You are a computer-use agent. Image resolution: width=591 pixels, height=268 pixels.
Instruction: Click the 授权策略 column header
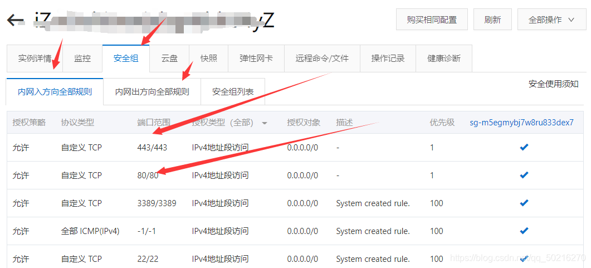pos(29,123)
